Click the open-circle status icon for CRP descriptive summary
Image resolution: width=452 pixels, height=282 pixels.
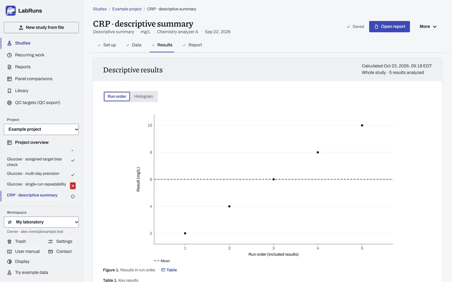coord(73,196)
